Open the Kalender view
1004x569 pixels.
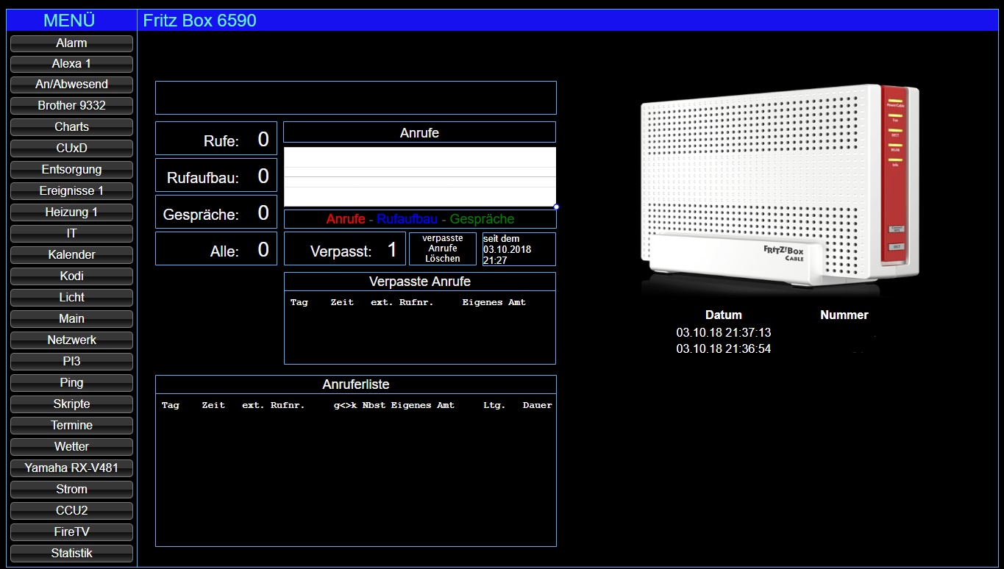(71, 255)
